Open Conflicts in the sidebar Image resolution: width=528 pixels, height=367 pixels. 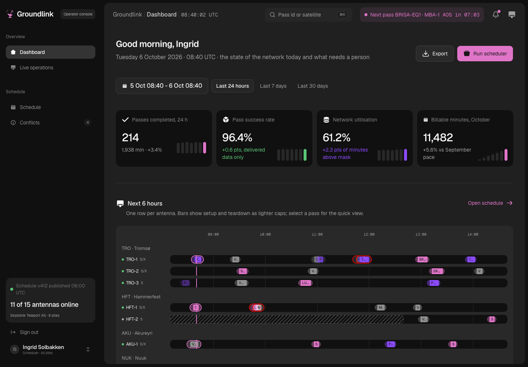(51, 123)
